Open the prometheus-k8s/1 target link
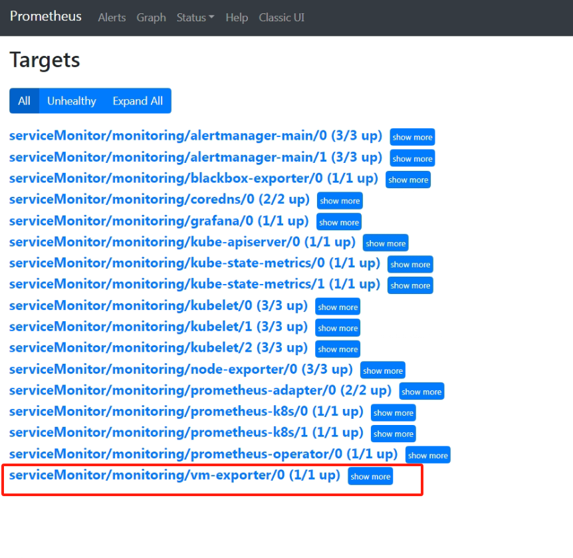 [x=186, y=433]
